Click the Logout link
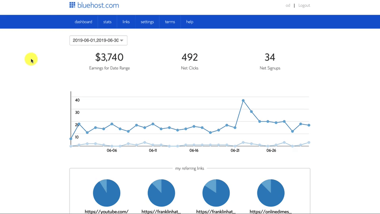Viewport: 380px width, 214px height. click(x=304, y=5)
